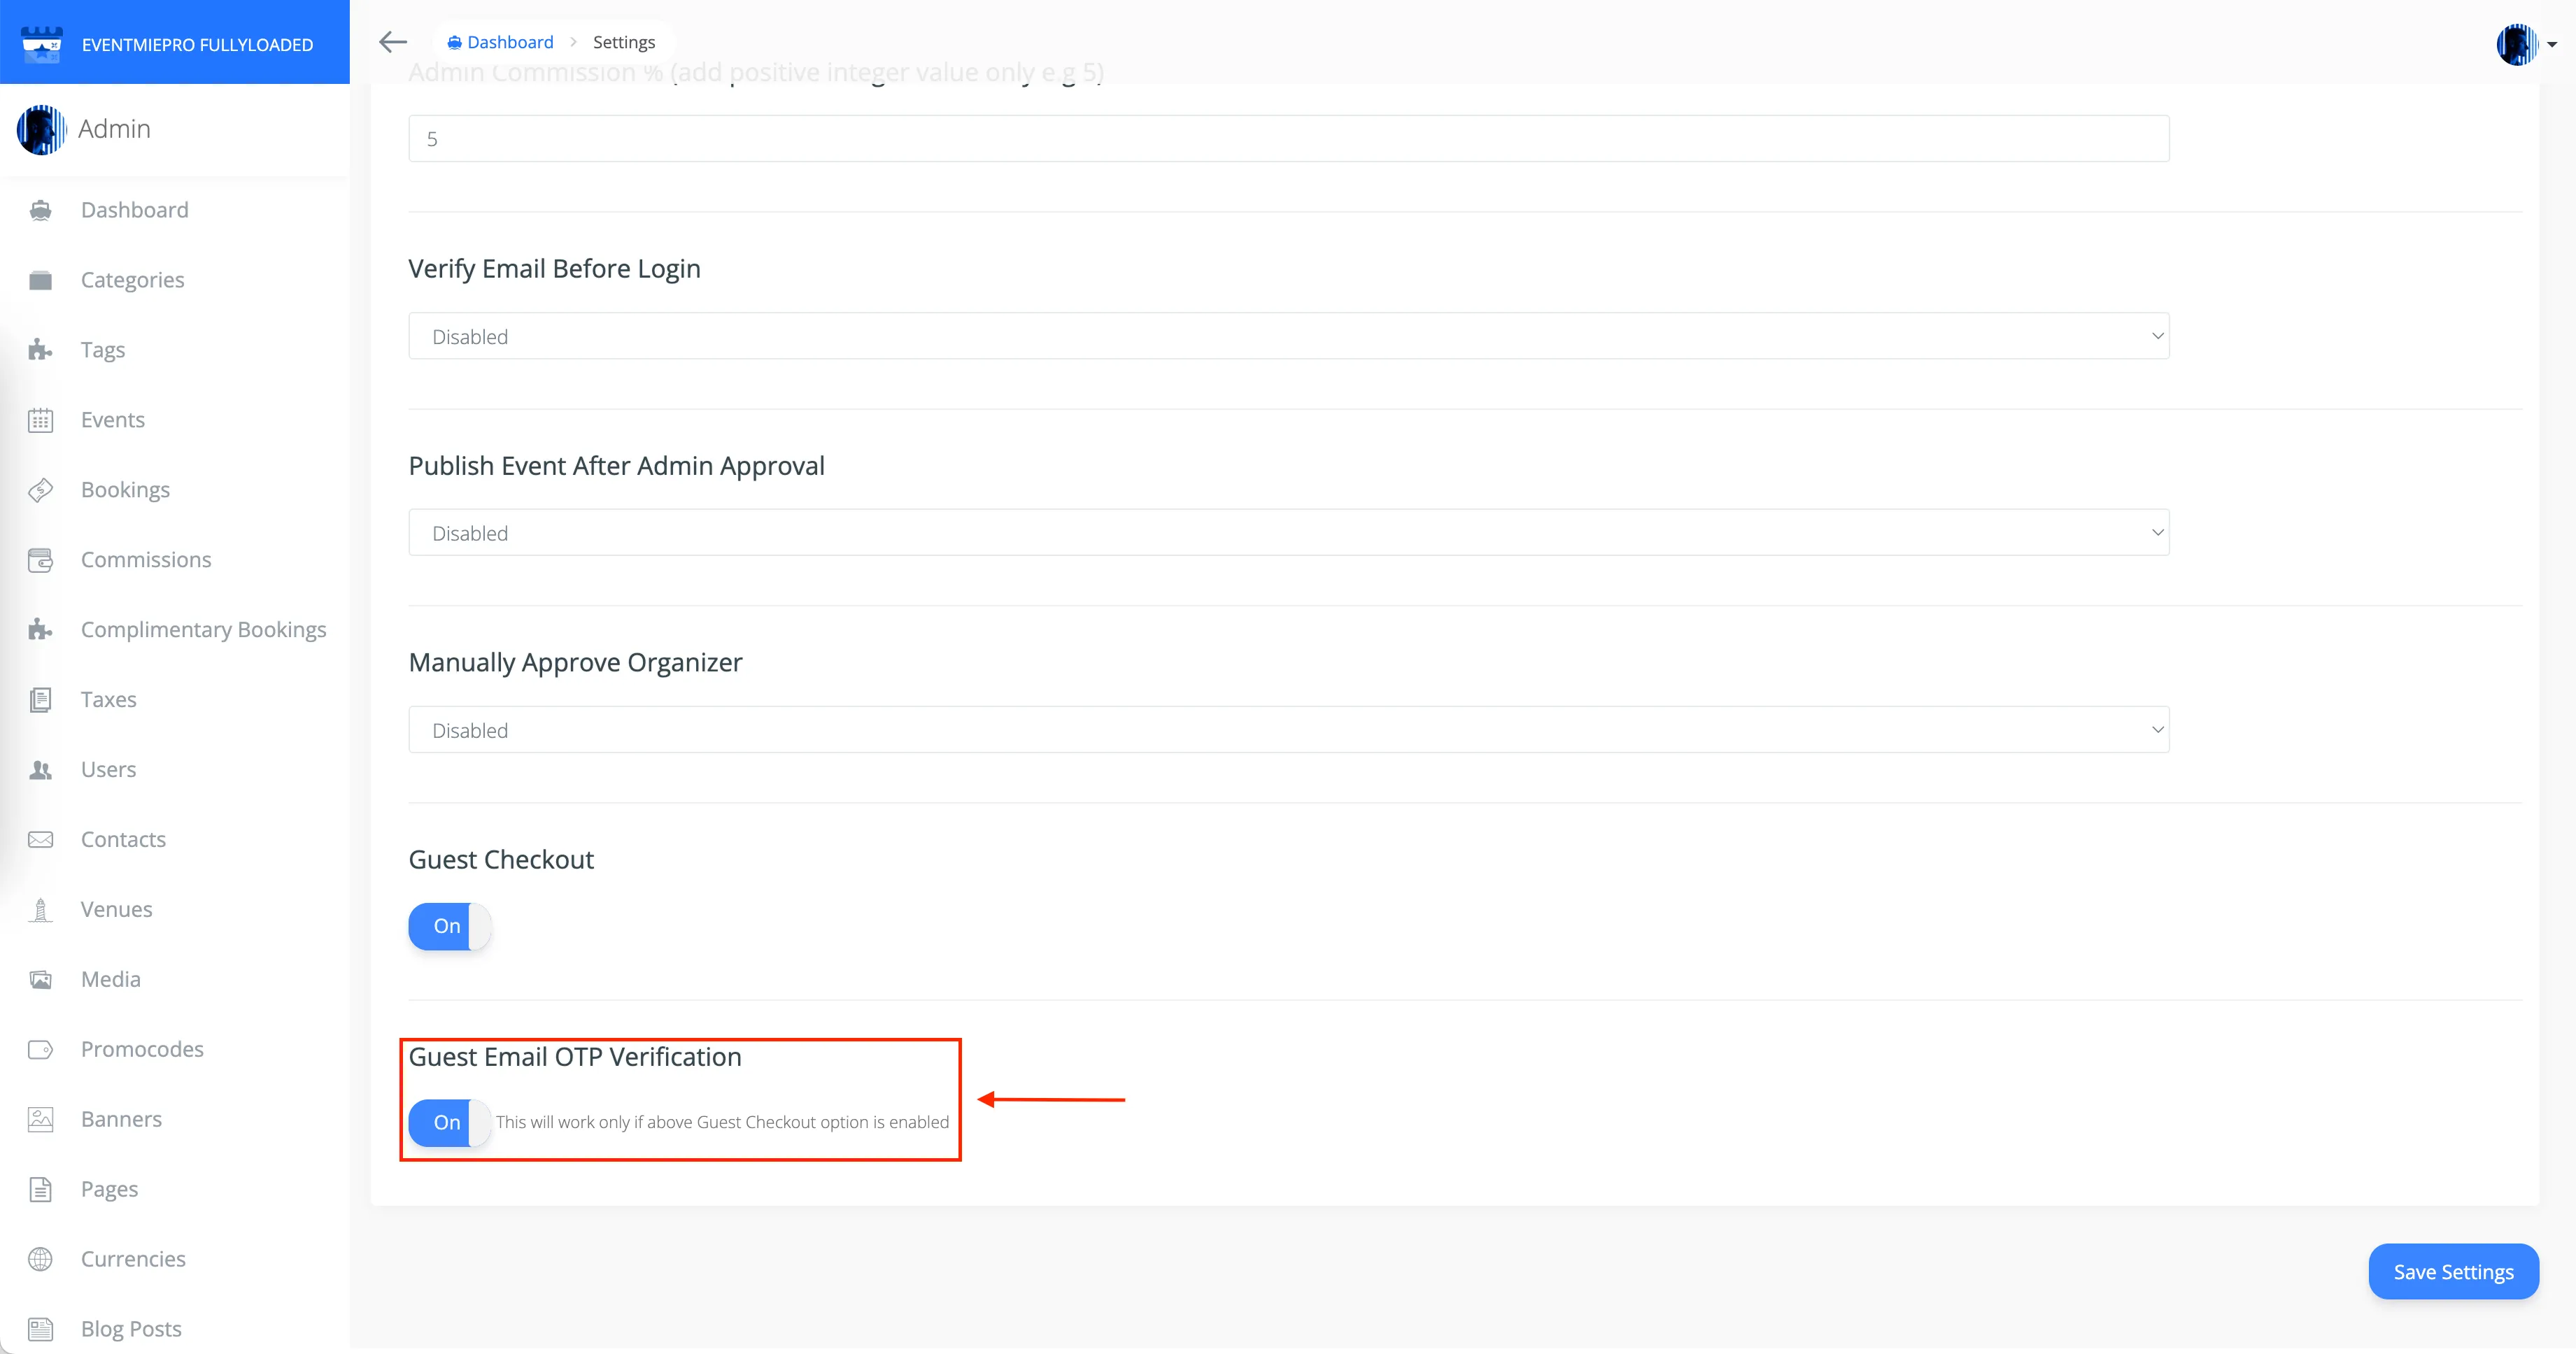This screenshot has height=1354, width=2576.
Task: Click the Blog Posts newspaper icon
Action: pyautogui.click(x=41, y=1330)
